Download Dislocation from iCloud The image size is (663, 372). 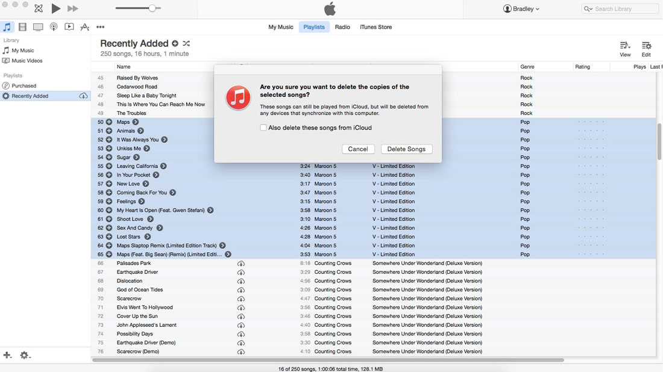tap(241, 281)
